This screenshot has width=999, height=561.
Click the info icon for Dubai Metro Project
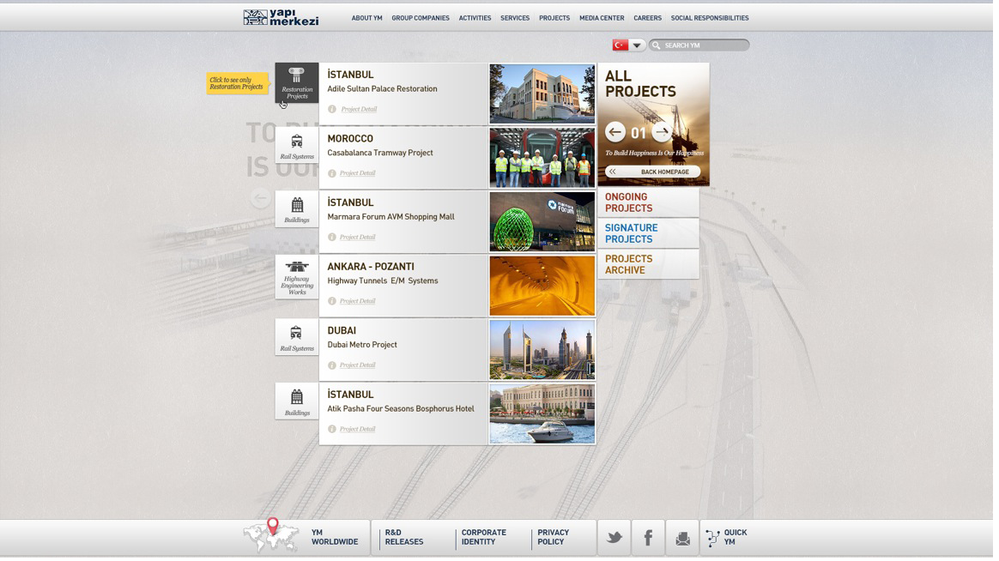pyautogui.click(x=333, y=366)
